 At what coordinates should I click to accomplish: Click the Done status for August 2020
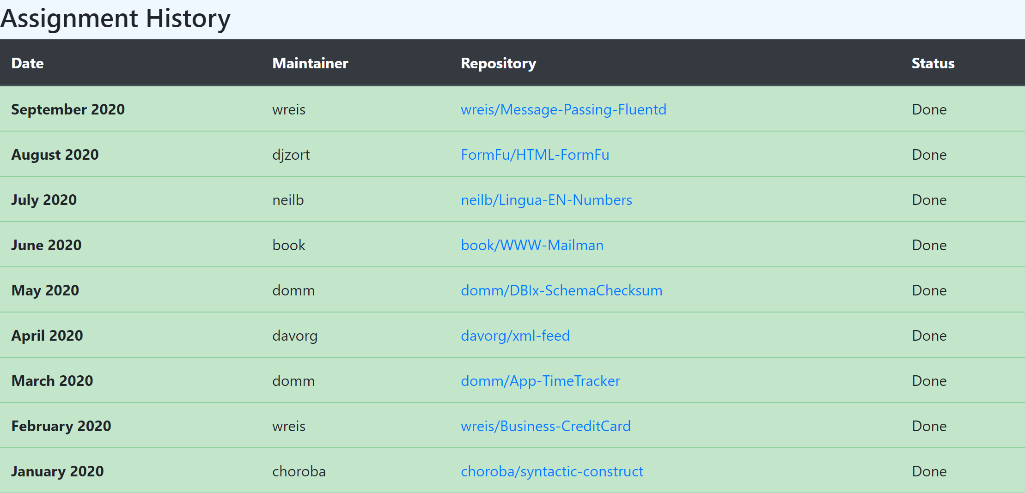click(929, 155)
